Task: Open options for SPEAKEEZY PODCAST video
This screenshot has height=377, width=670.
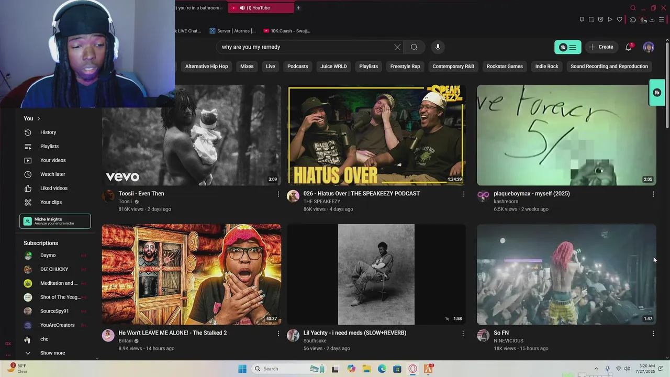Action: [x=463, y=194]
